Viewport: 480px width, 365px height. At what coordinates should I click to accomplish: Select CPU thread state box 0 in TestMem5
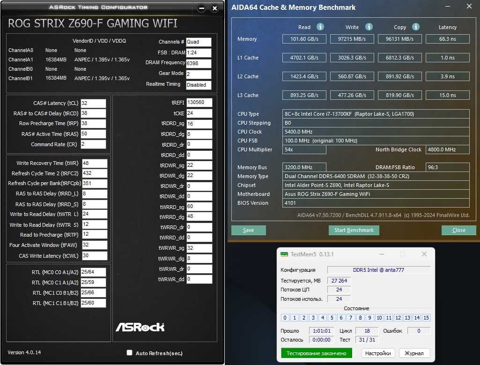pos(285,318)
